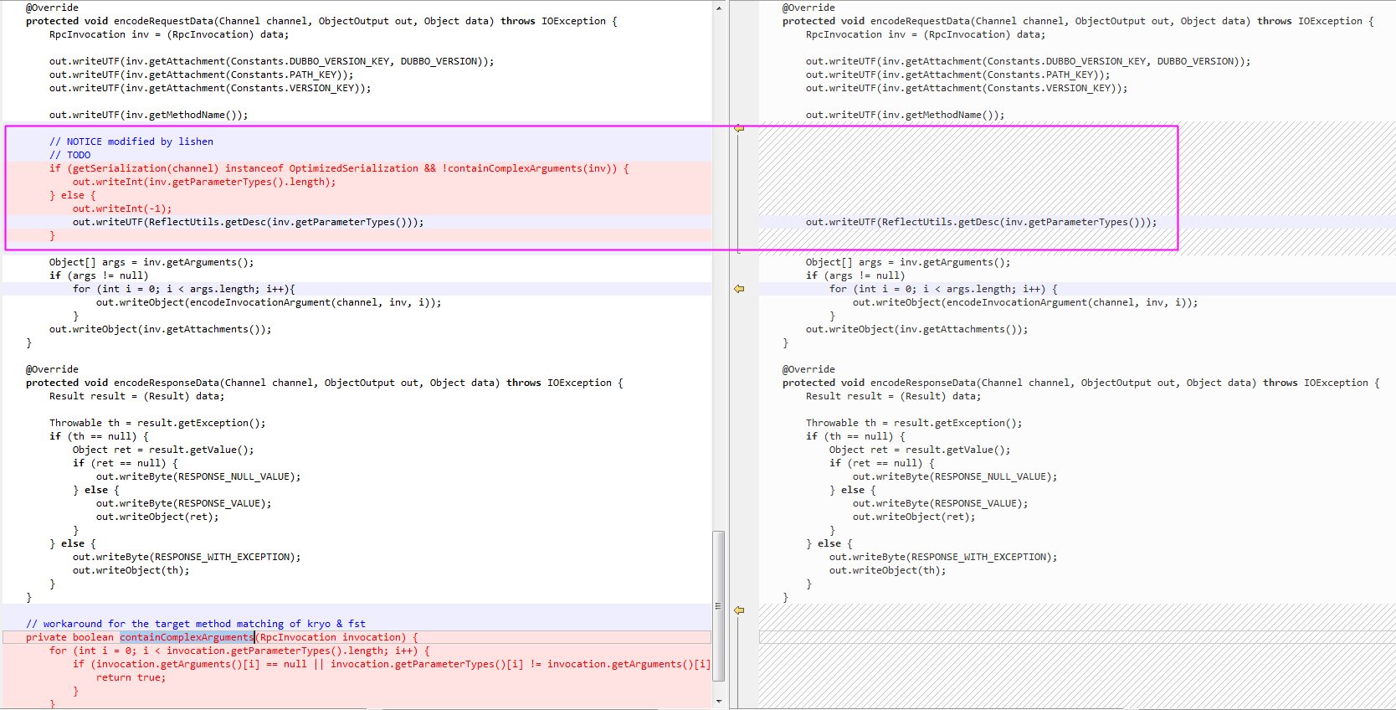Click the encodeInvocationArgument line in right pane
The width and height of the screenshot is (1396, 710).
tap(1025, 302)
